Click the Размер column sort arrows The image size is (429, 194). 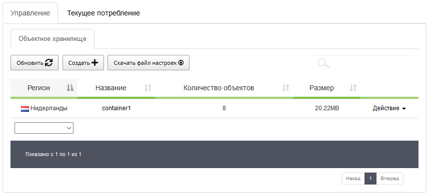353,88
